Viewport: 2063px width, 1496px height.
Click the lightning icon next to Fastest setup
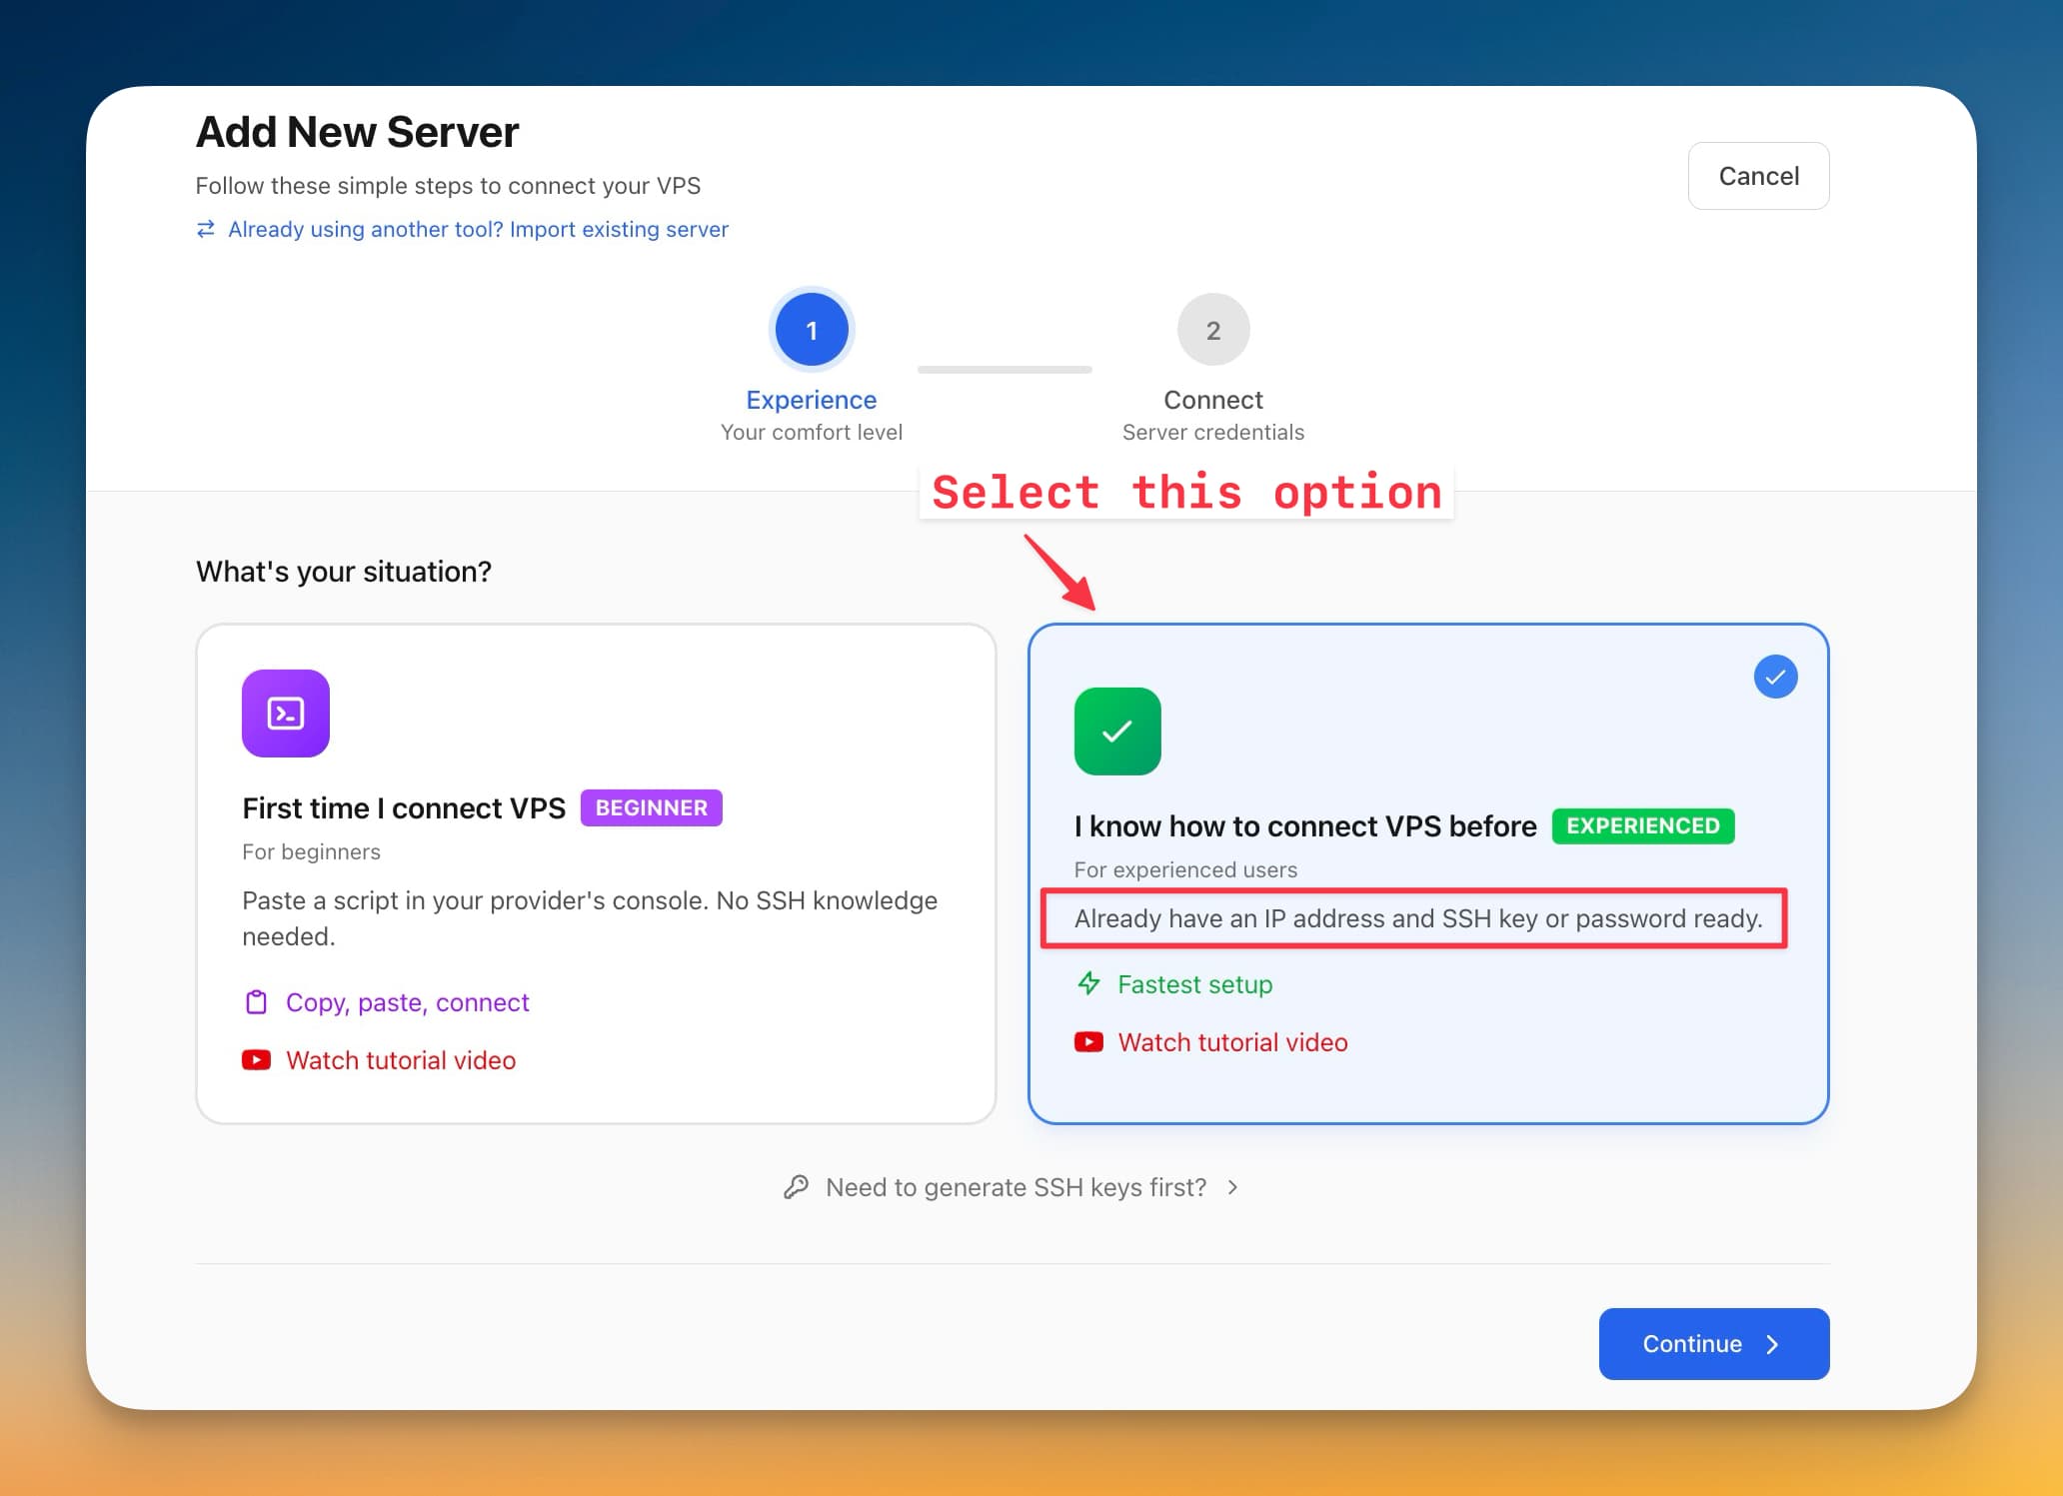click(x=1087, y=983)
